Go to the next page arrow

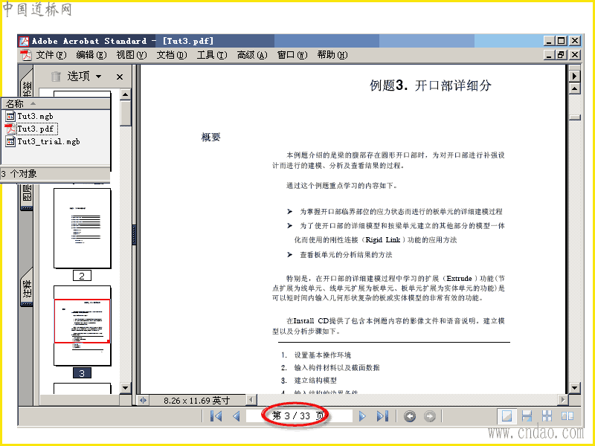click(362, 416)
